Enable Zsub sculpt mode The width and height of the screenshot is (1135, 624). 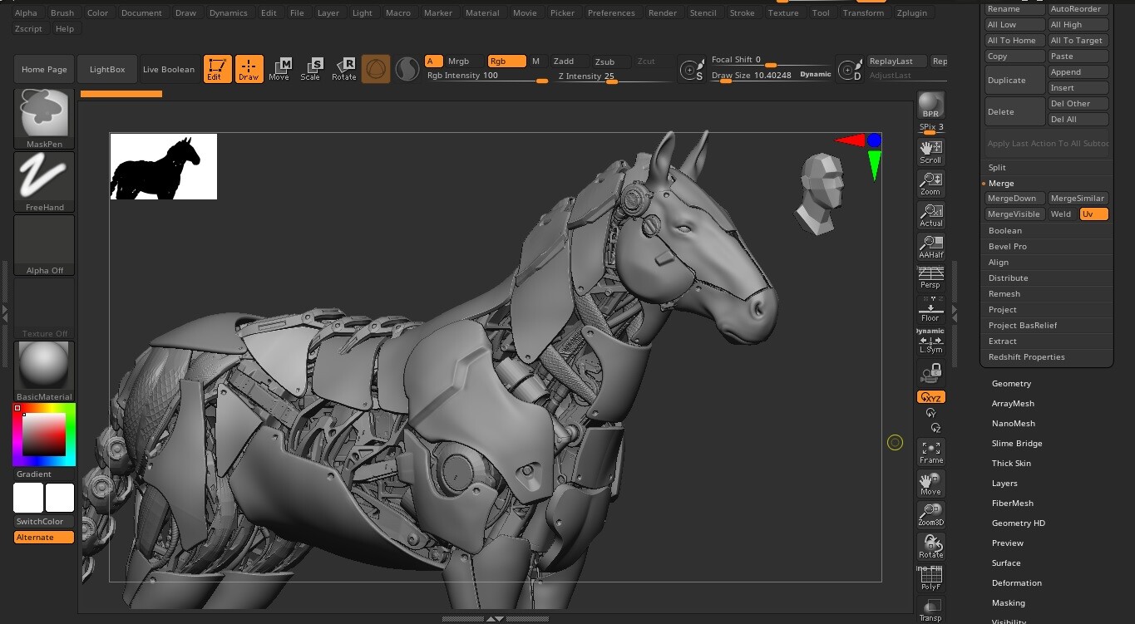click(605, 61)
